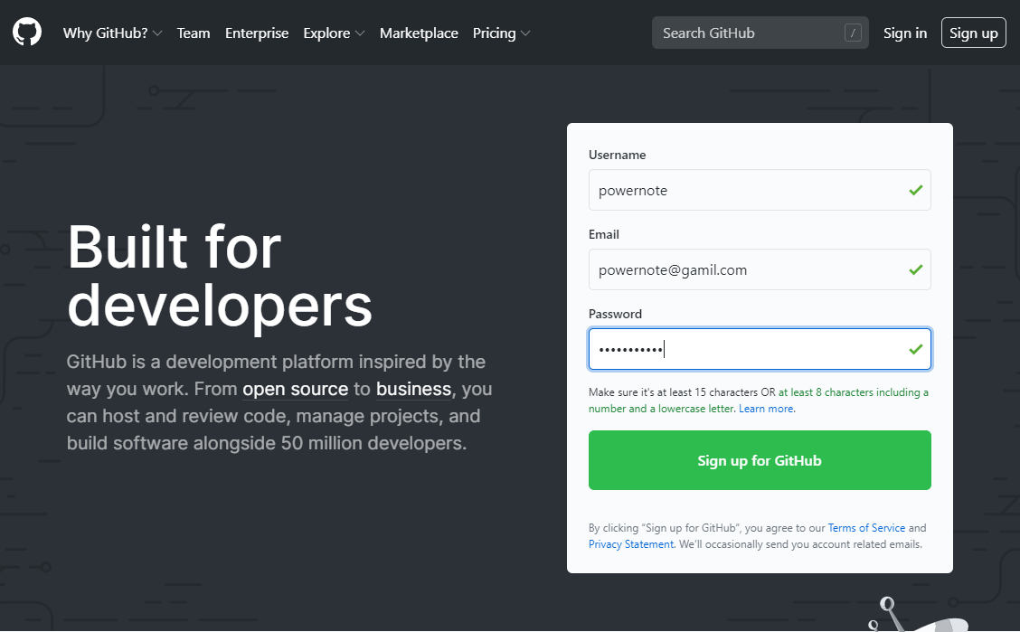
Task: Open the Terms of Service link
Action: tap(866, 528)
